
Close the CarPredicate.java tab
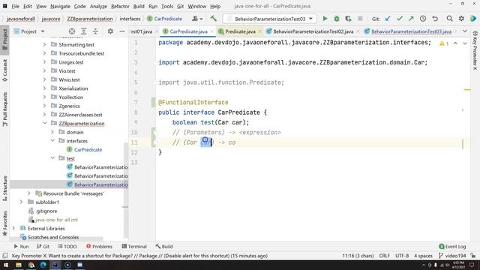[211, 31]
